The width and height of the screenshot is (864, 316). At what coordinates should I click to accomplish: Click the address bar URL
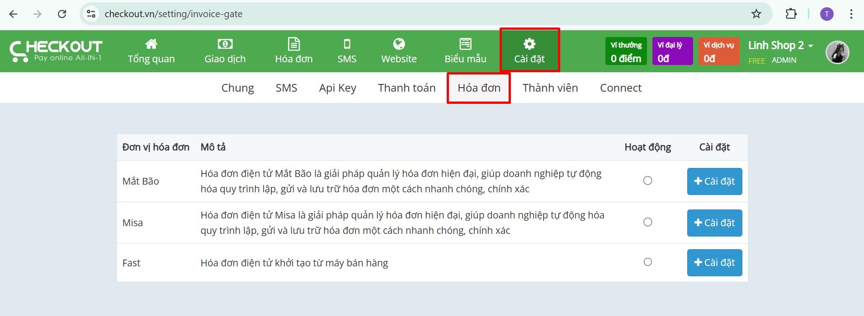(174, 14)
